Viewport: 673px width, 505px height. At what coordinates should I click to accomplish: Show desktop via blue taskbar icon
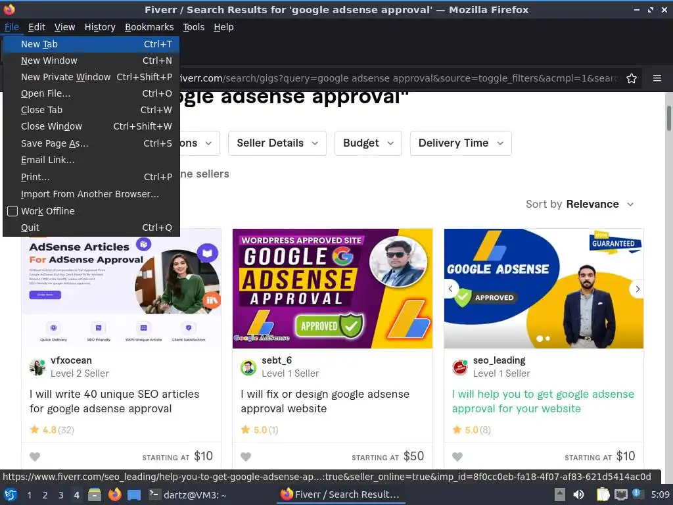coord(134,495)
